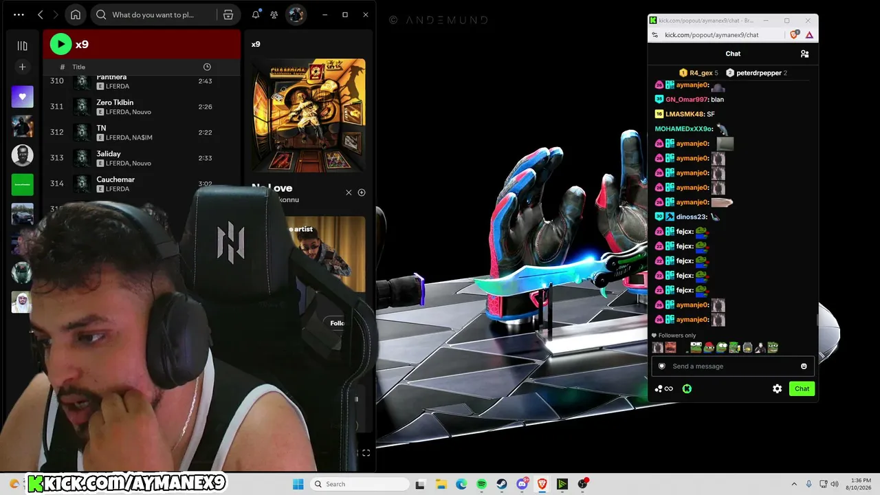Send message with green Chat button
Screen dimensions: 880x495
coord(802,389)
